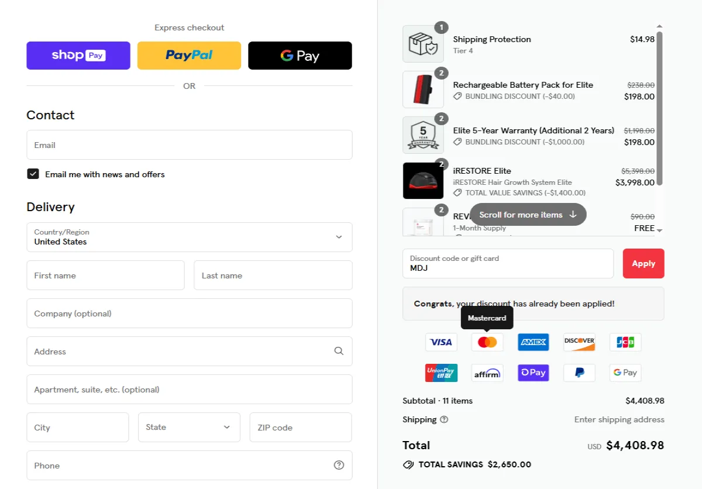Click the Address search magnifier icon

coord(339,351)
